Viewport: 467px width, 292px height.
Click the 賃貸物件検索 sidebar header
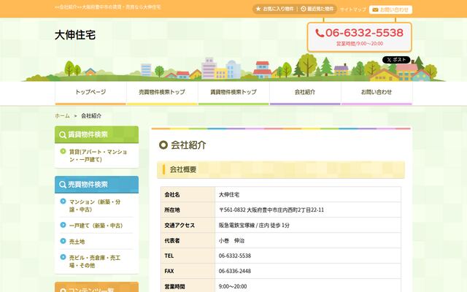(96, 134)
